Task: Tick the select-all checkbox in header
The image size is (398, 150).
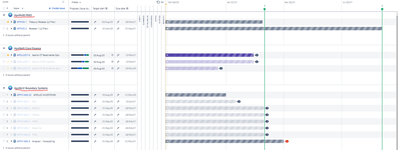Action: coord(4,8)
